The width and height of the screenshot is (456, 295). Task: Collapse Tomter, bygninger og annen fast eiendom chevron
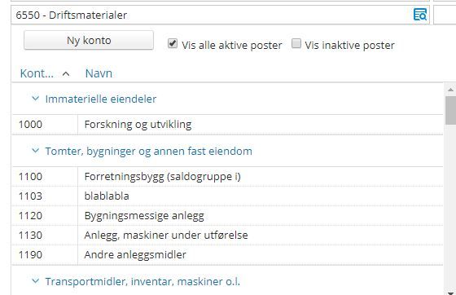[x=36, y=151]
